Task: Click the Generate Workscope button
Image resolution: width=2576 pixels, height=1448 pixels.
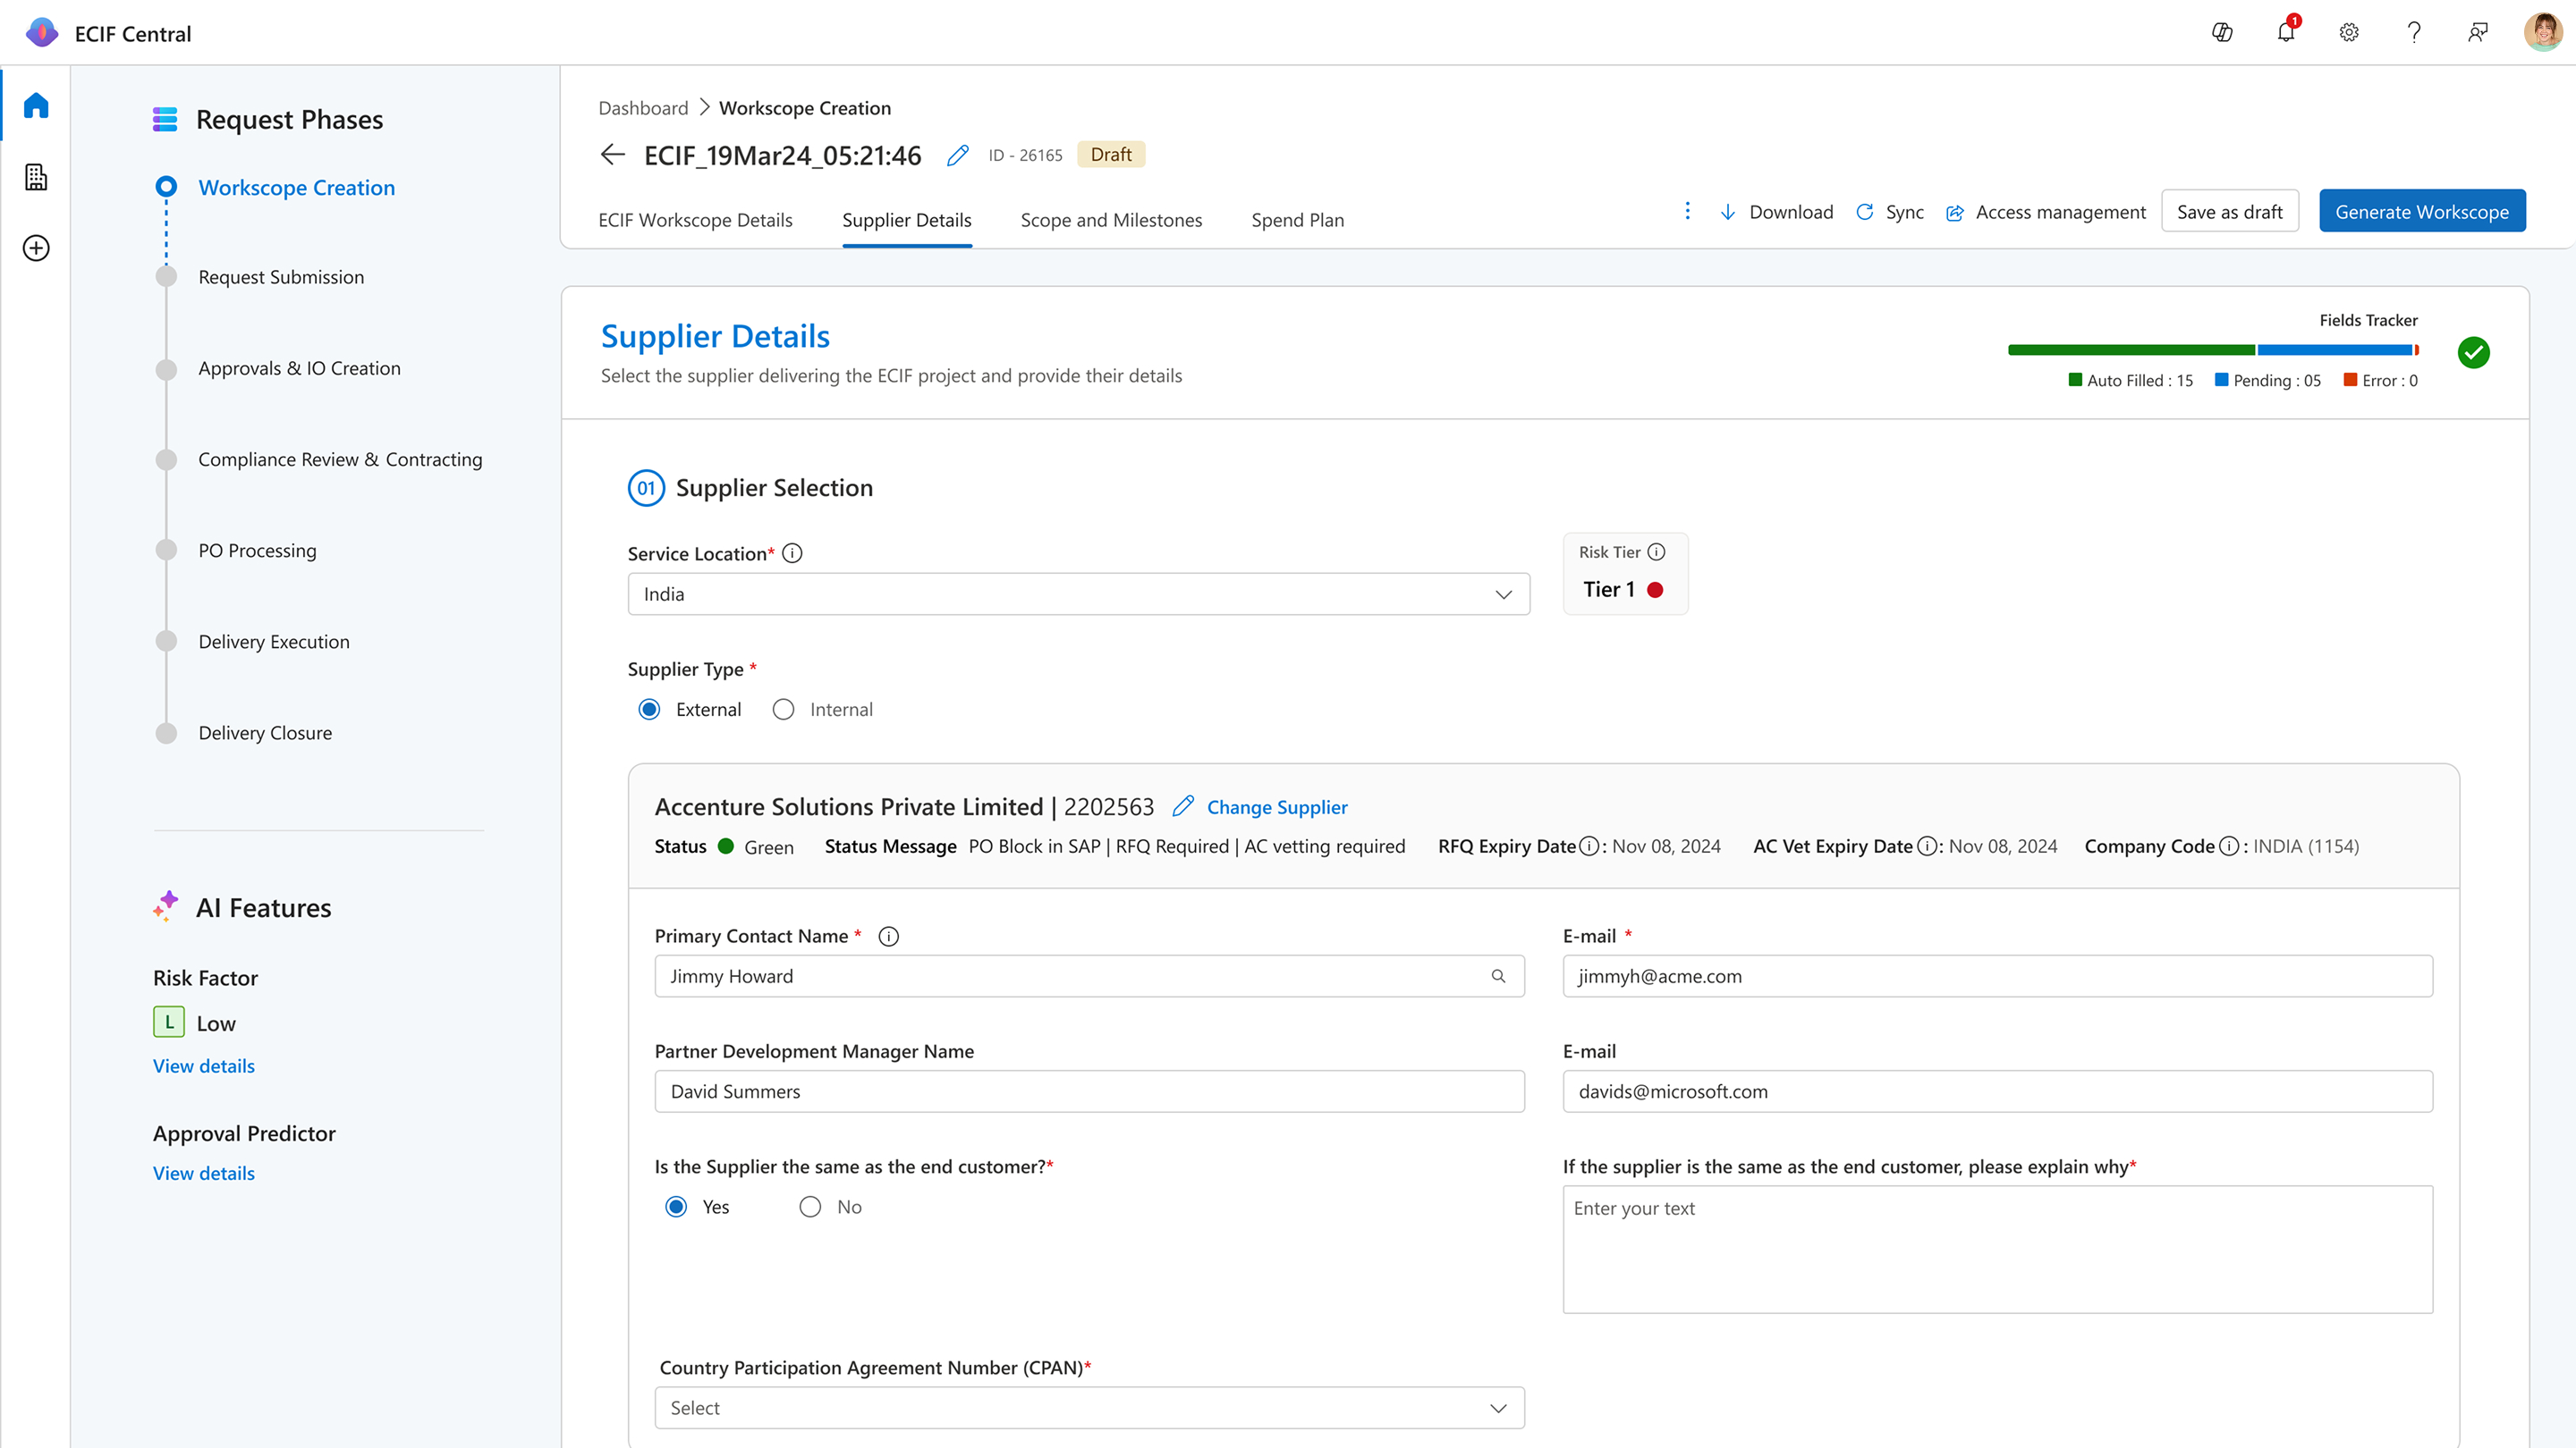Action: point(2421,212)
